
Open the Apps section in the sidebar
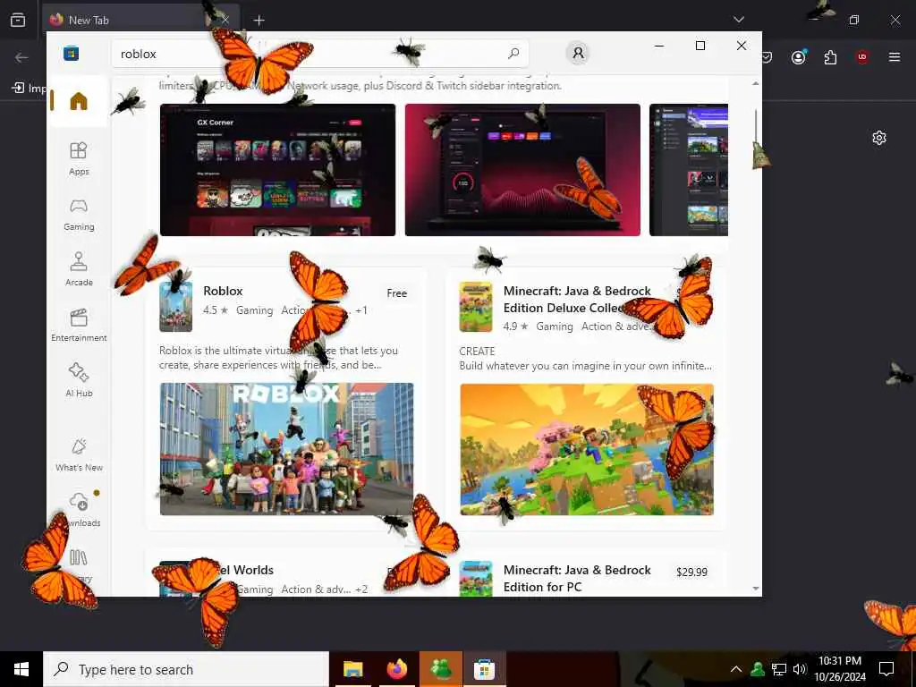[x=79, y=158]
